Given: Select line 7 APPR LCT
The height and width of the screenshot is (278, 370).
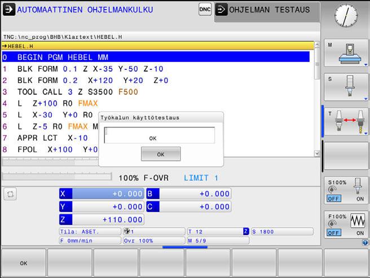Looking at the screenshot, I should coord(50,138).
